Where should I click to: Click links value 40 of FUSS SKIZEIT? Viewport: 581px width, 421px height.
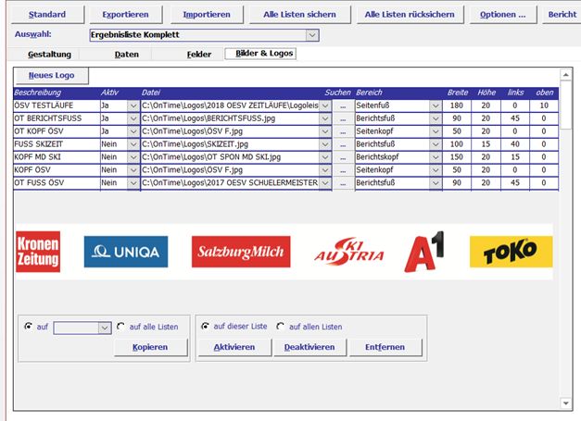[x=514, y=144]
